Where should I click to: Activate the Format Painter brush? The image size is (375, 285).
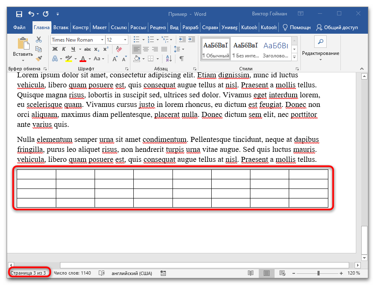coord(38,58)
